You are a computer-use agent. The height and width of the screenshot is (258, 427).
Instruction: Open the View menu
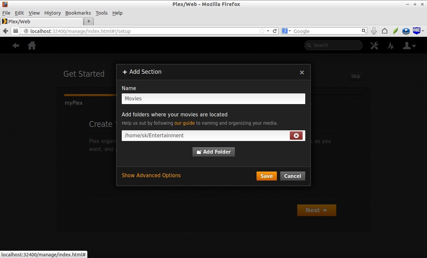tap(34, 13)
